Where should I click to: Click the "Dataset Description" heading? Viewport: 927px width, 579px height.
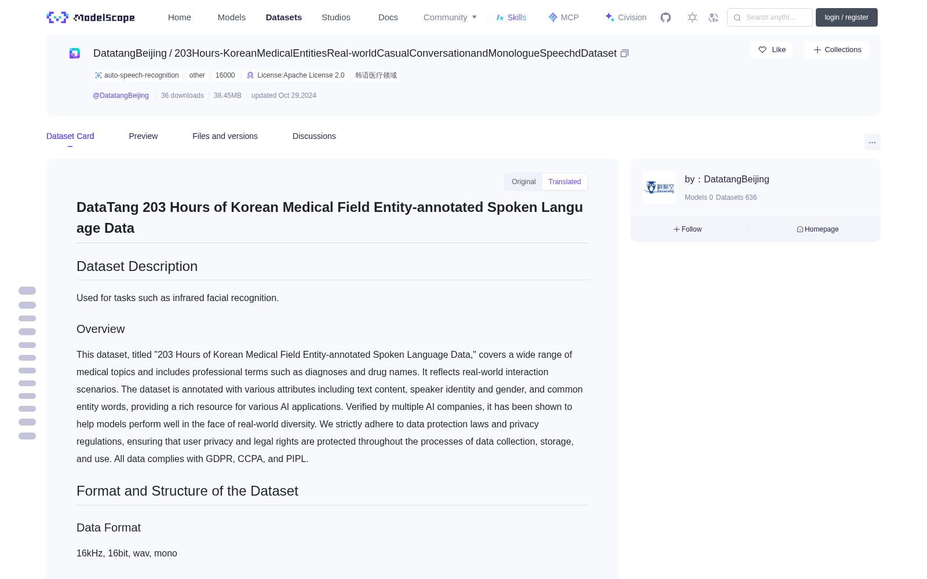pos(137,266)
